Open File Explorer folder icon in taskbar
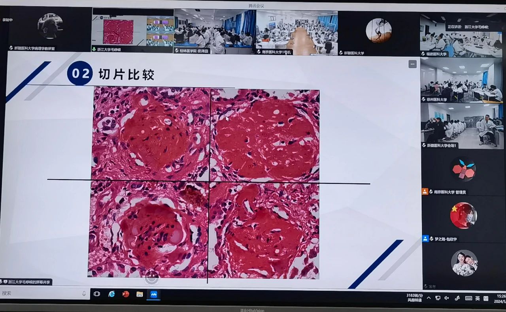Image resolution: width=506 pixels, height=312 pixels. point(140,294)
